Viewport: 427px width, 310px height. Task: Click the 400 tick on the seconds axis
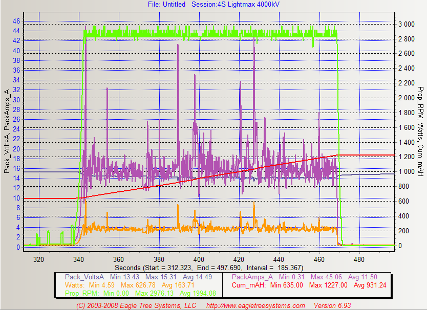[199, 259]
